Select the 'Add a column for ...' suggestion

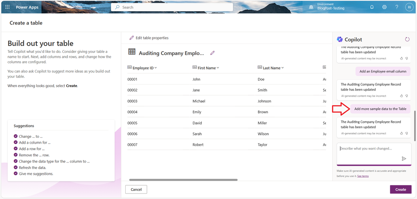pyautogui.click(x=32, y=142)
